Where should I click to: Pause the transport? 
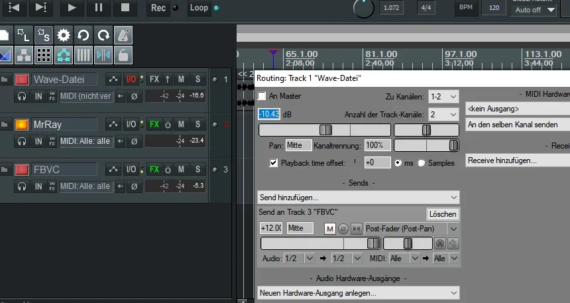click(x=99, y=8)
